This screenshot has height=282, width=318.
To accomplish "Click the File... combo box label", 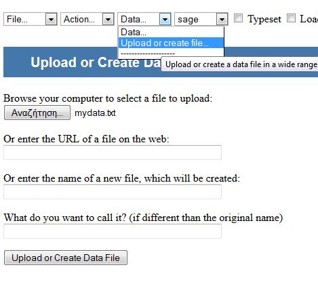I will click(17, 20).
